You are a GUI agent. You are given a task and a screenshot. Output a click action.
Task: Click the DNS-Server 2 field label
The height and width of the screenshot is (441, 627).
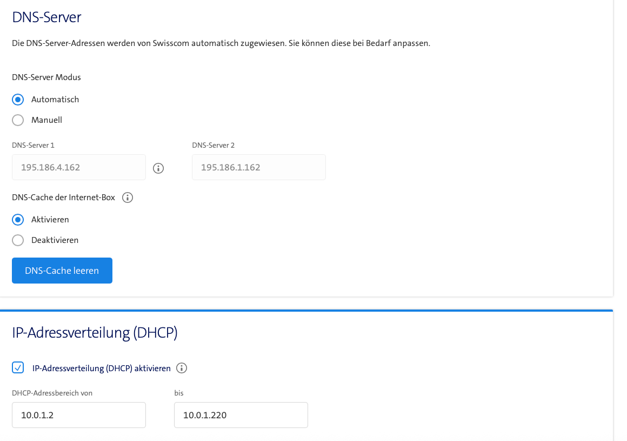[213, 145]
